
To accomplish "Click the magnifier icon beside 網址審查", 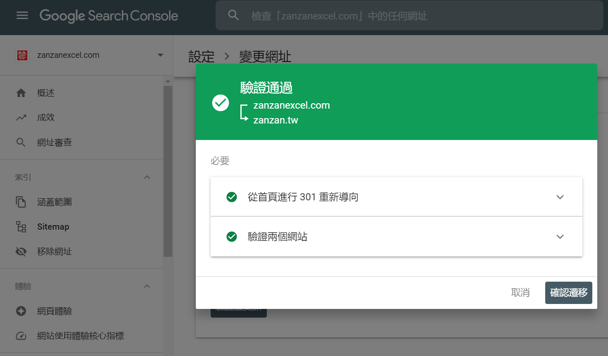I will click(21, 142).
